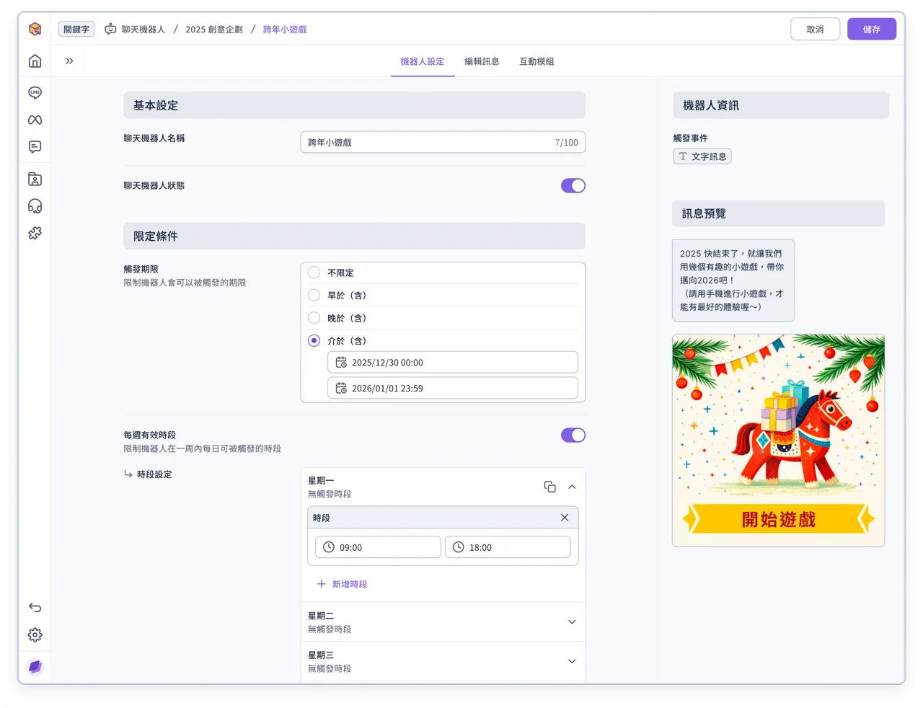This screenshot has height=708, width=923.
Task: Click the chatbot robot icon in breadcrumb
Action: click(x=110, y=30)
